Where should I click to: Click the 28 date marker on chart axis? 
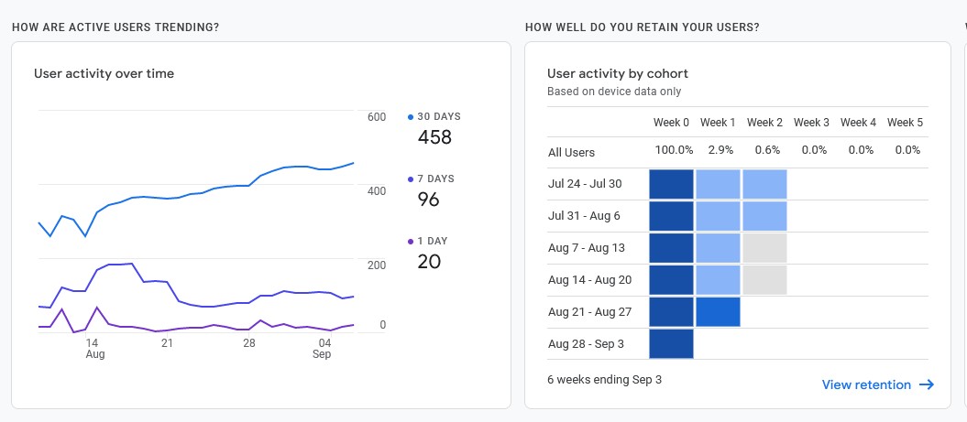pyautogui.click(x=249, y=343)
